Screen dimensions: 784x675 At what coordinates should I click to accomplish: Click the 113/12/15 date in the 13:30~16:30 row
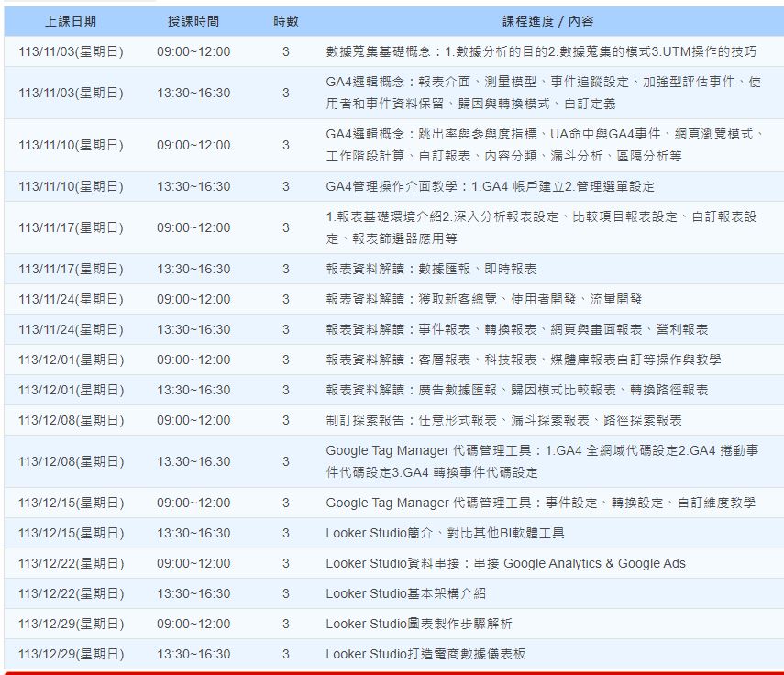[x=71, y=533]
